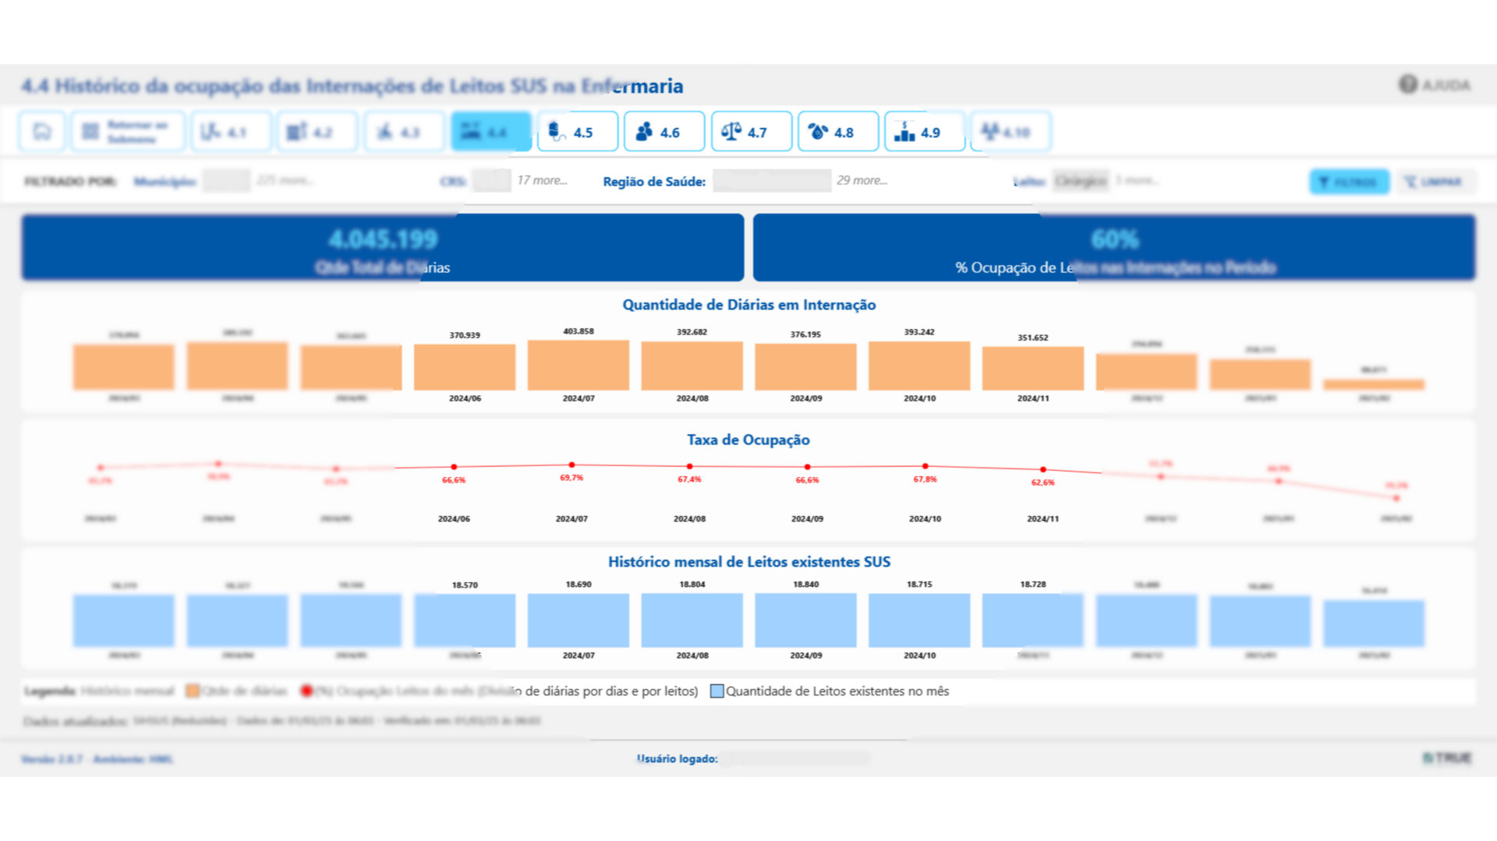The height and width of the screenshot is (841, 1497).
Task: Clear filters with the Limpar button
Action: click(x=1435, y=182)
